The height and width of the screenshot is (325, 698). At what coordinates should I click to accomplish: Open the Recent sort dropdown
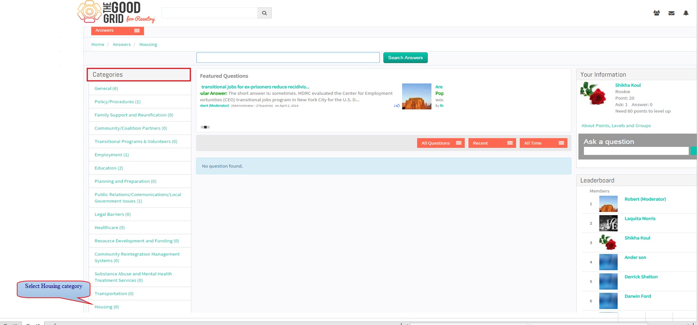point(492,143)
